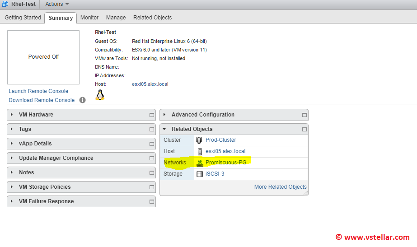Open the More Related Objects link
Image resolution: width=417 pixels, height=247 pixels.
(x=280, y=187)
